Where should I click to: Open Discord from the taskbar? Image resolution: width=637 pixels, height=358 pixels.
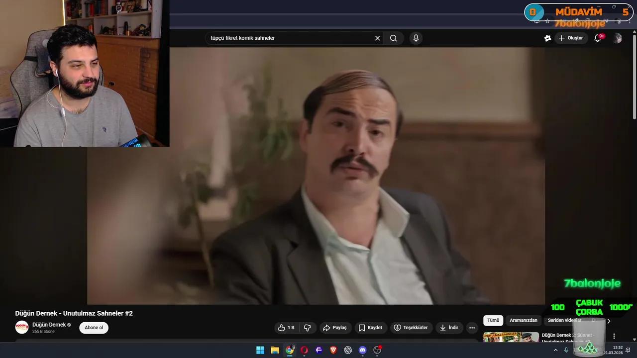(x=362, y=350)
